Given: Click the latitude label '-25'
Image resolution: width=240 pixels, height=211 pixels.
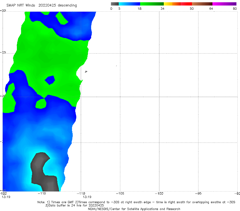Looking at the screenshot, I should click(x=3, y=52).
